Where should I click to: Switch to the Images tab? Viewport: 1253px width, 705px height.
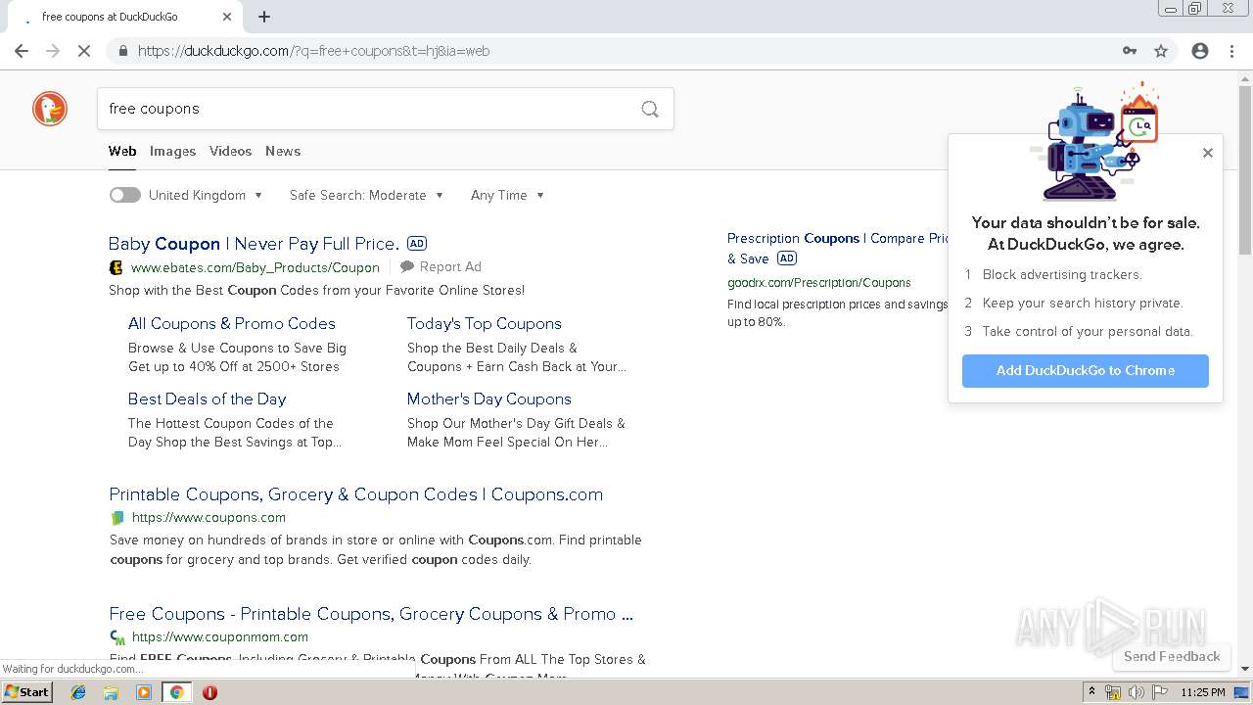click(172, 151)
